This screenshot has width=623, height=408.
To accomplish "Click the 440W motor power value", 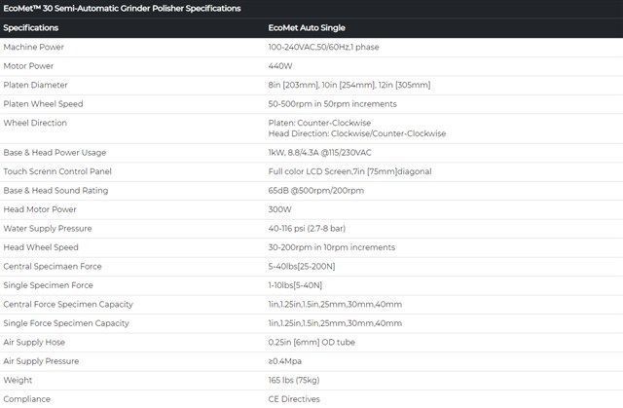I will (x=280, y=66).
